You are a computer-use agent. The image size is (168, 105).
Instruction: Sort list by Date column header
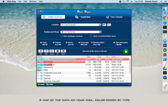[x=113, y=57]
